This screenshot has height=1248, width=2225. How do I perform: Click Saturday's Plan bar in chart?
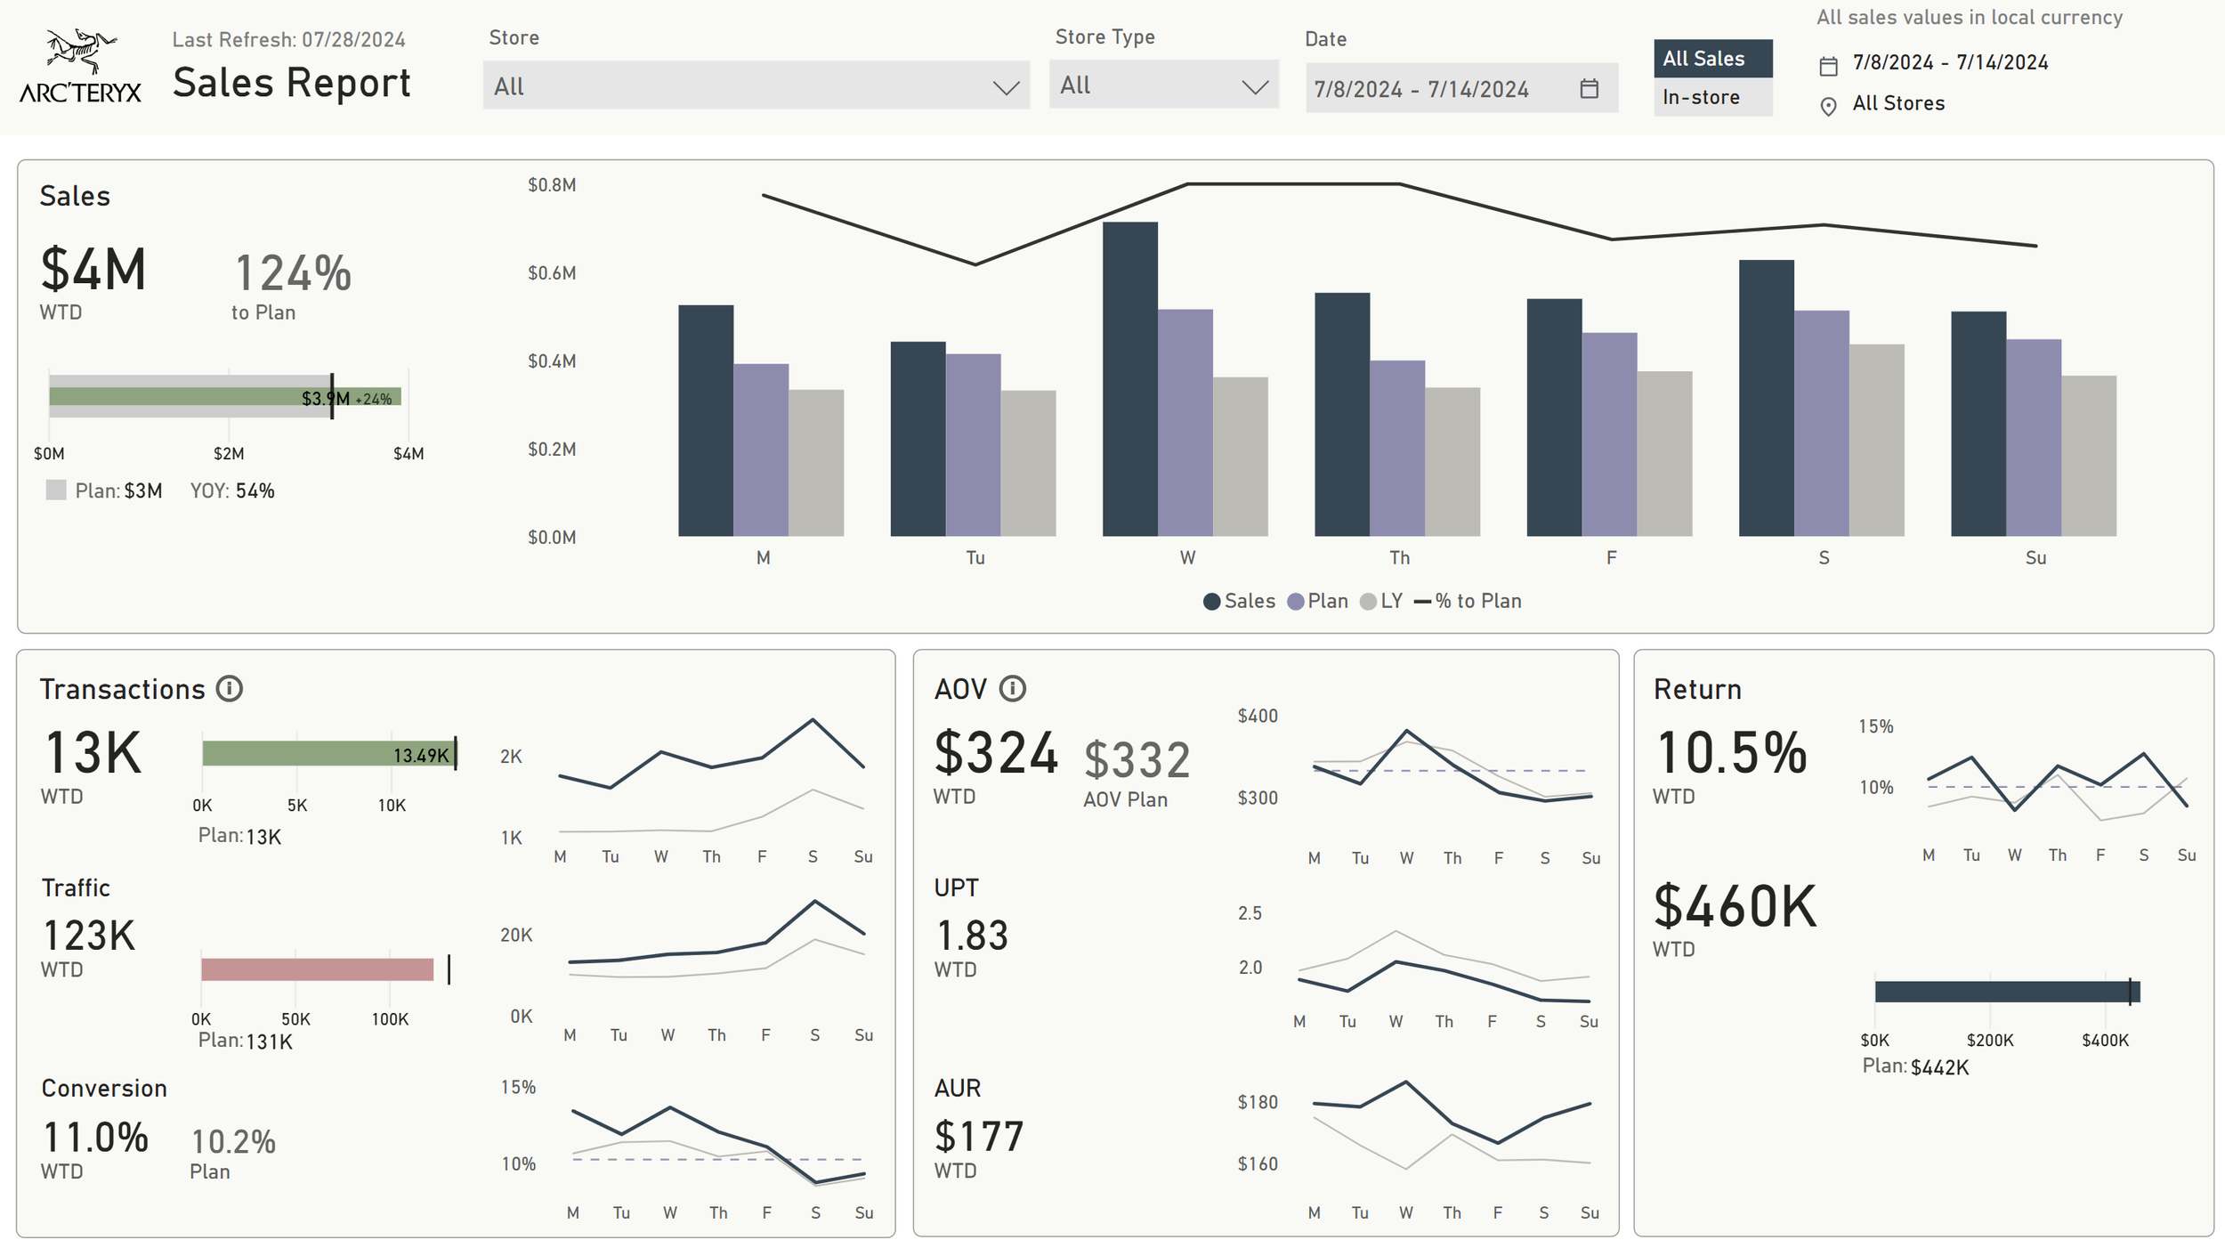[x=1821, y=423]
